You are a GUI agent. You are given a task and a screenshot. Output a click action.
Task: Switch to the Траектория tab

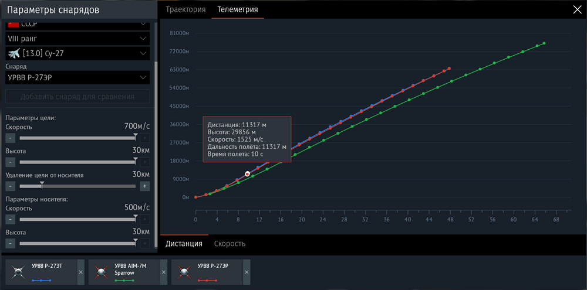185,10
